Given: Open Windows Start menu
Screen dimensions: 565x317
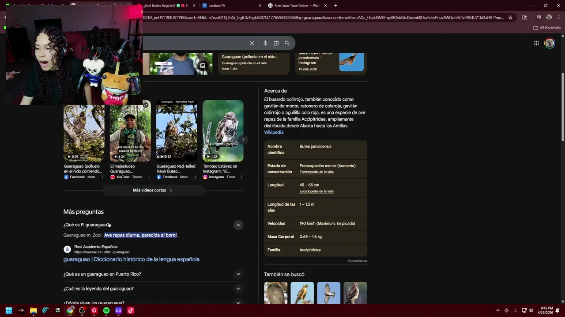Looking at the screenshot, I should tap(9, 310).
